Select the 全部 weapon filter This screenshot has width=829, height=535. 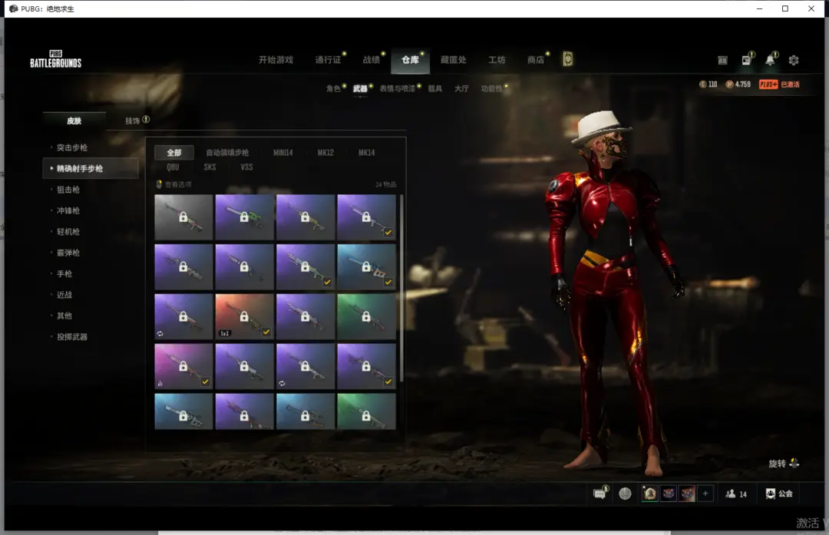[174, 152]
